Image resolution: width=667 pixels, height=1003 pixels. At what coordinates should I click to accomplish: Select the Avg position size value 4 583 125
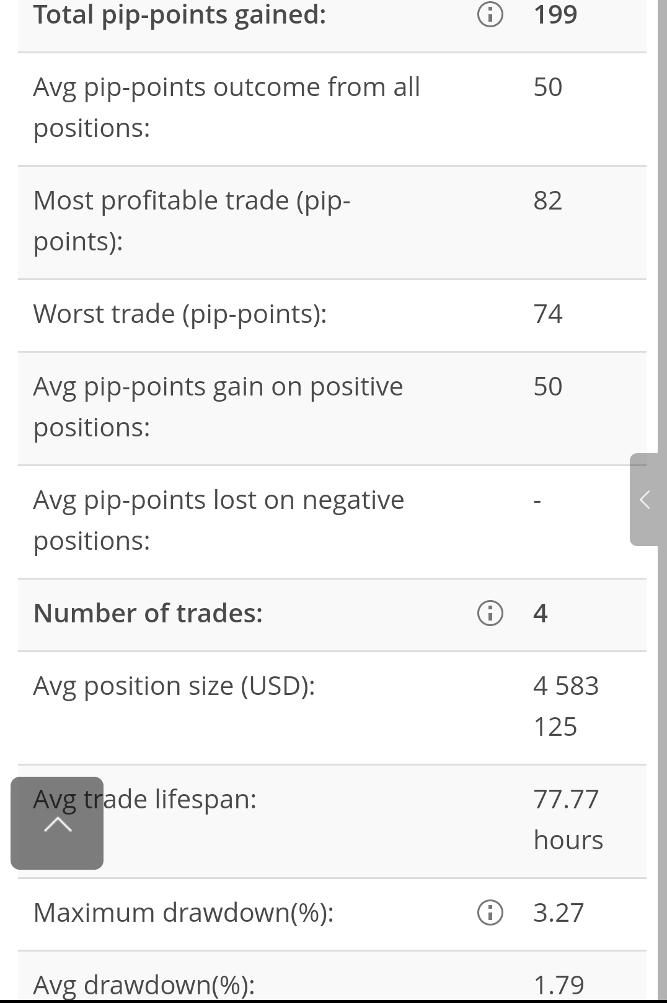(566, 706)
